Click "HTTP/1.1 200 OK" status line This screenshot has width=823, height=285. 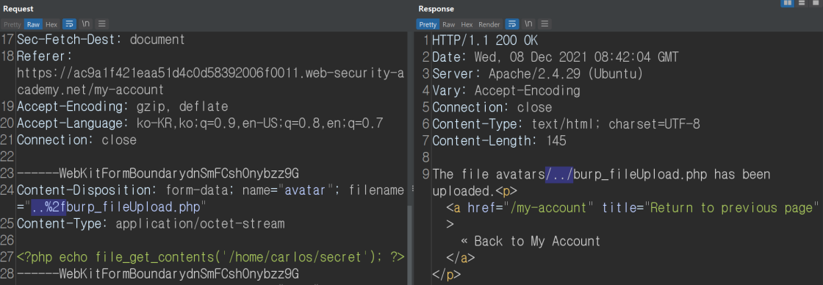pyautogui.click(x=485, y=40)
